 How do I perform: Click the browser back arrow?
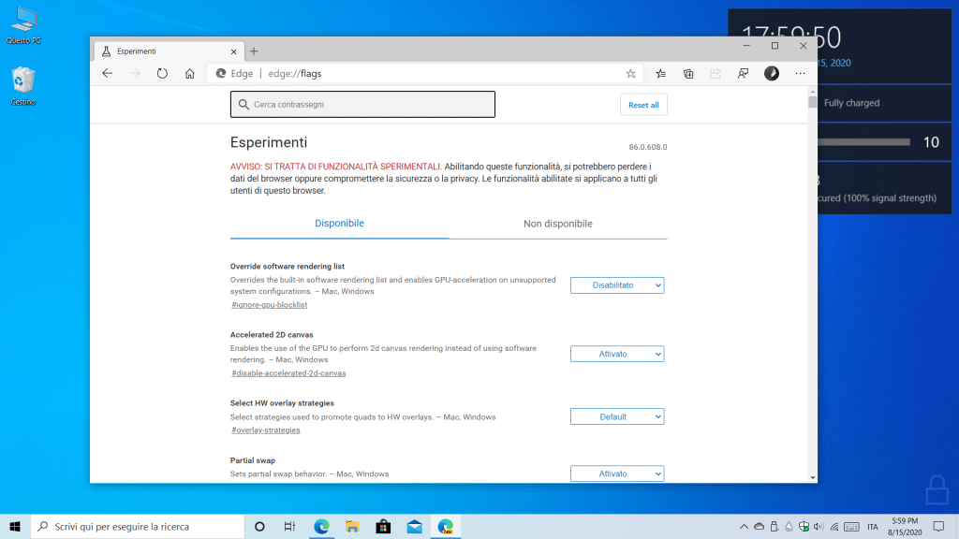point(108,73)
